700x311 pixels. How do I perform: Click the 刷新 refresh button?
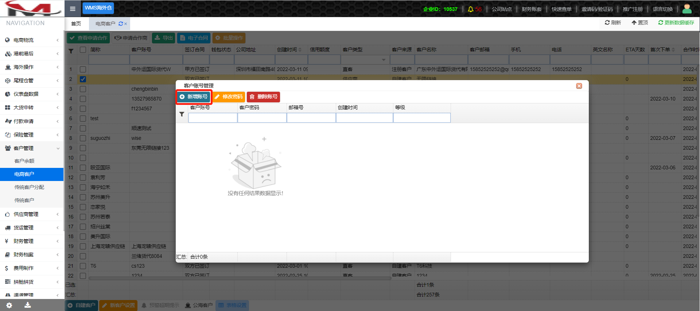coord(613,23)
